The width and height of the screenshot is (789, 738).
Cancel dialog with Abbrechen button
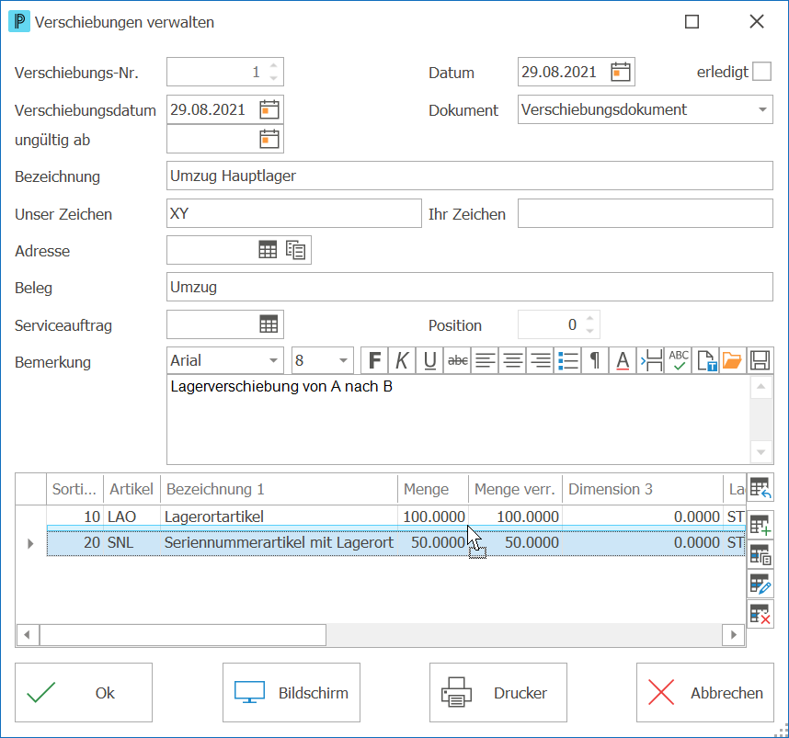[x=705, y=693]
